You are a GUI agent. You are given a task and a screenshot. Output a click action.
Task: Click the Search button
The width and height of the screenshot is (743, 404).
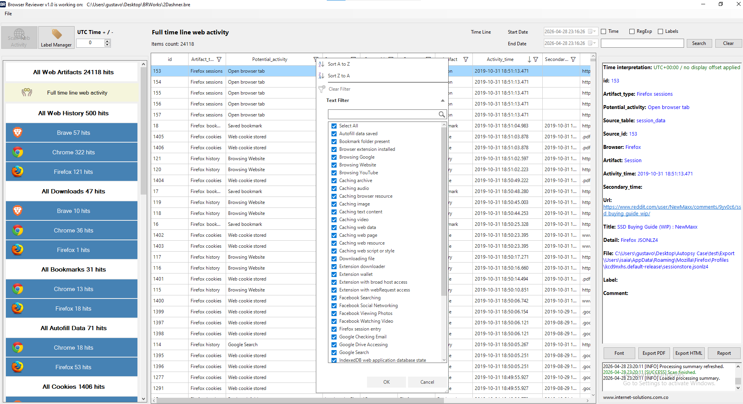(x=699, y=43)
